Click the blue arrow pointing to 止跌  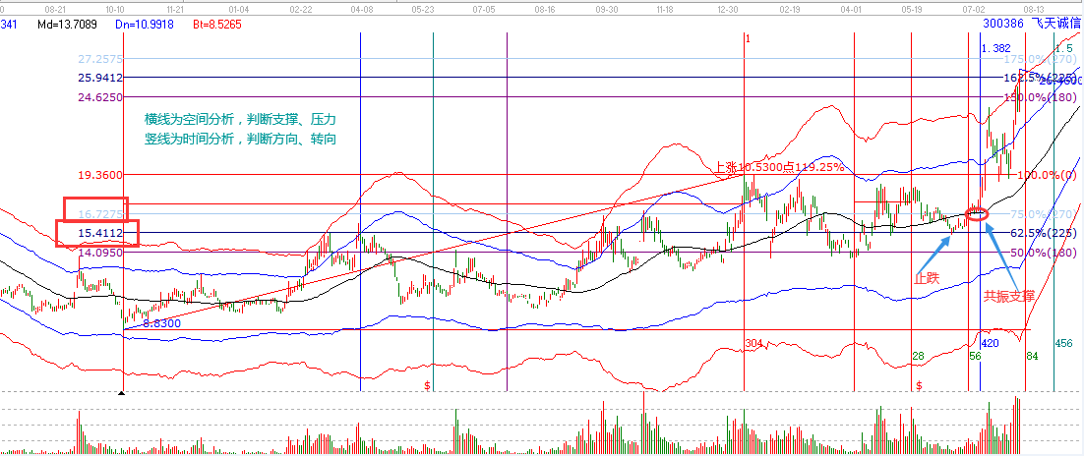coord(937,245)
